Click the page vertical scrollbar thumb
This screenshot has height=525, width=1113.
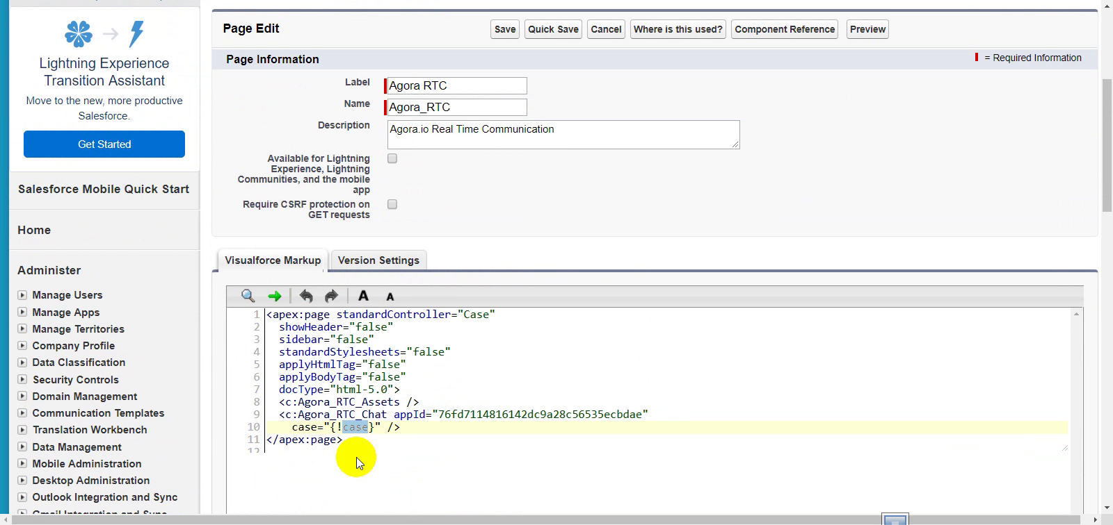1107,146
